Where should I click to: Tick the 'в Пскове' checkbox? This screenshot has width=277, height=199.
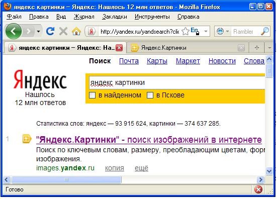pyautogui.click(x=150, y=95)
